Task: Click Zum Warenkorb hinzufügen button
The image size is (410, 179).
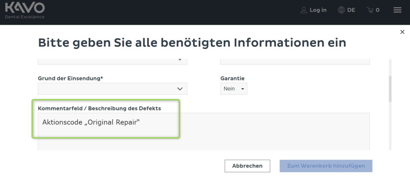Action: pos(326,166)
